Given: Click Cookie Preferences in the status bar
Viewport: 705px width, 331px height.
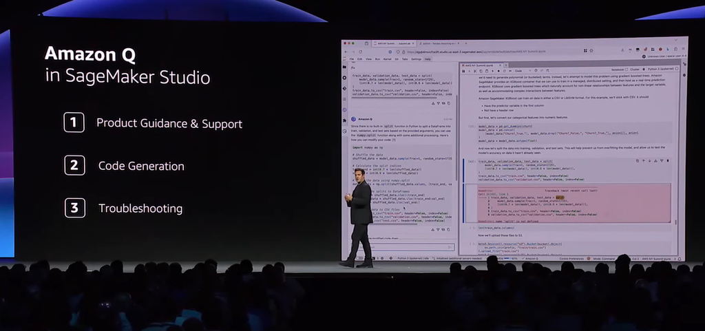Looking at the screenshot, I should coord(571,259).
